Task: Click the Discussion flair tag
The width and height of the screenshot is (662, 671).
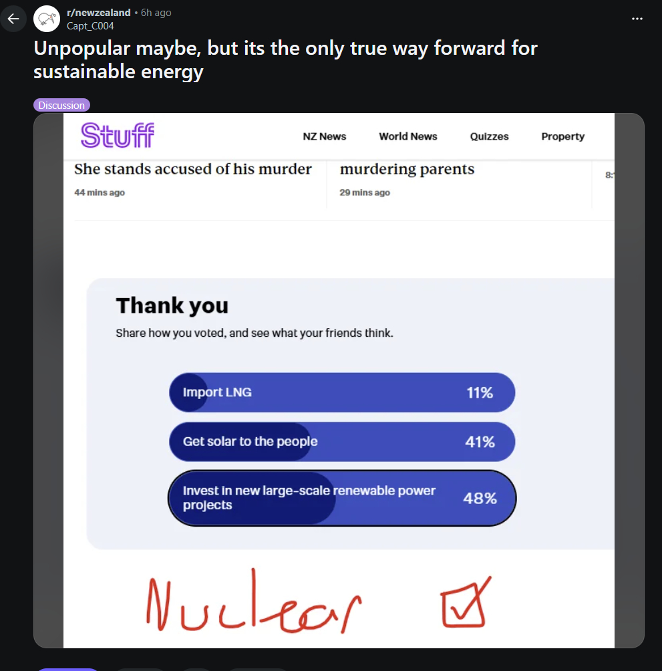Action: coord(61,105)
